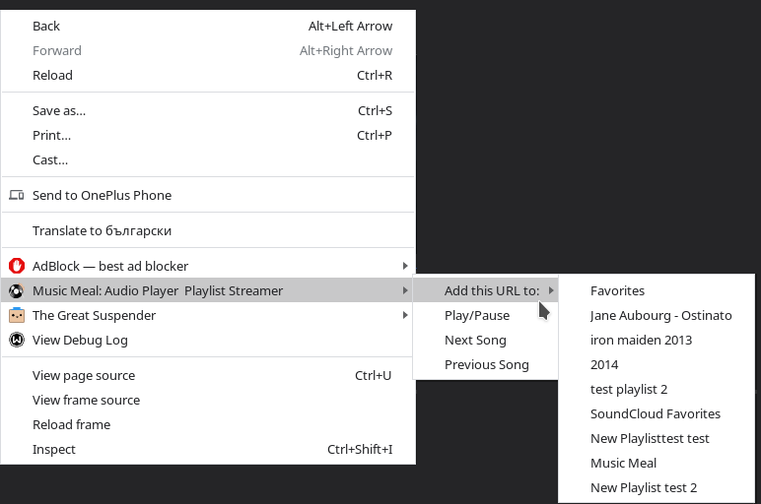Add URL to the Music Meal playlist
This screenshot has width=761, height=504.
657,464
